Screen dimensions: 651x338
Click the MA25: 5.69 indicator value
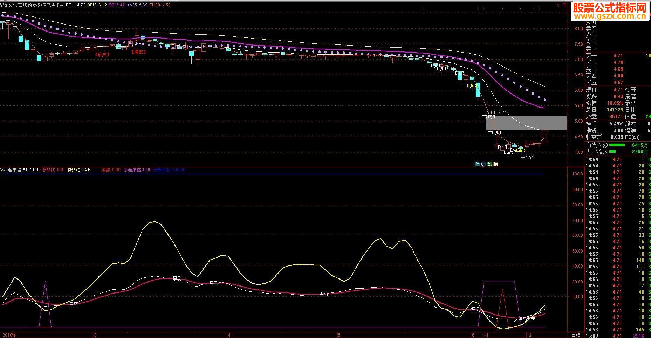(x=137, y=5)
